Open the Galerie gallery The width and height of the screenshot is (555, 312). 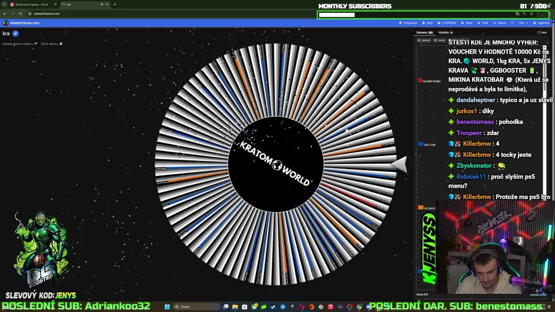coord(499,23)
